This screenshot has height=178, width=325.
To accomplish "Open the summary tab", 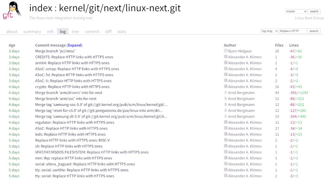I will [x=32, y=31].
